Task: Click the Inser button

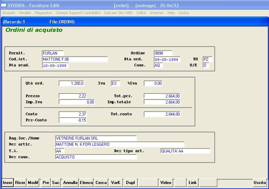Action: (8, 183)
